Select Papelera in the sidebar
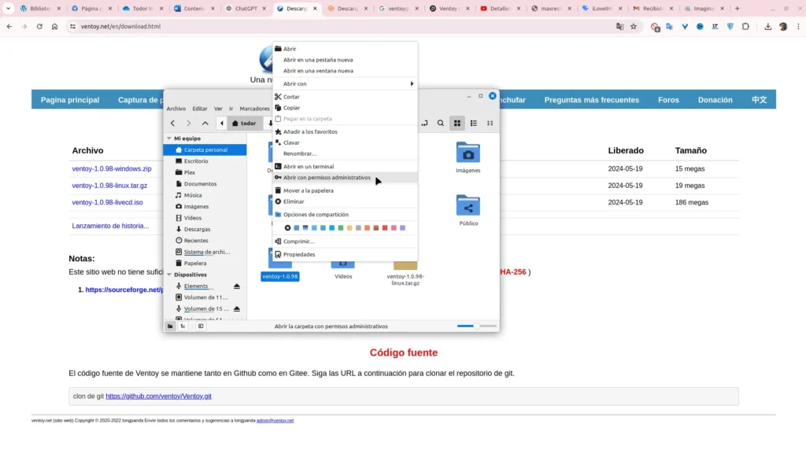The height and width of the screenshot is (454, 806). 205,263
